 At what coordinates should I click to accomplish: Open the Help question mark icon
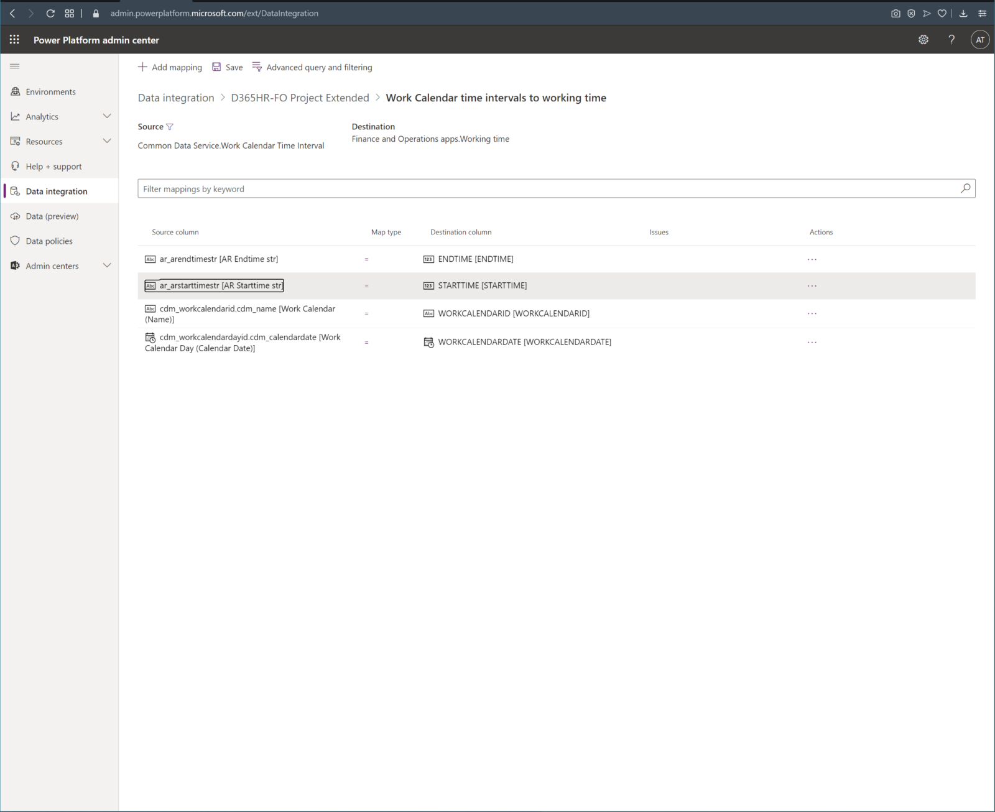coord(951,39)
